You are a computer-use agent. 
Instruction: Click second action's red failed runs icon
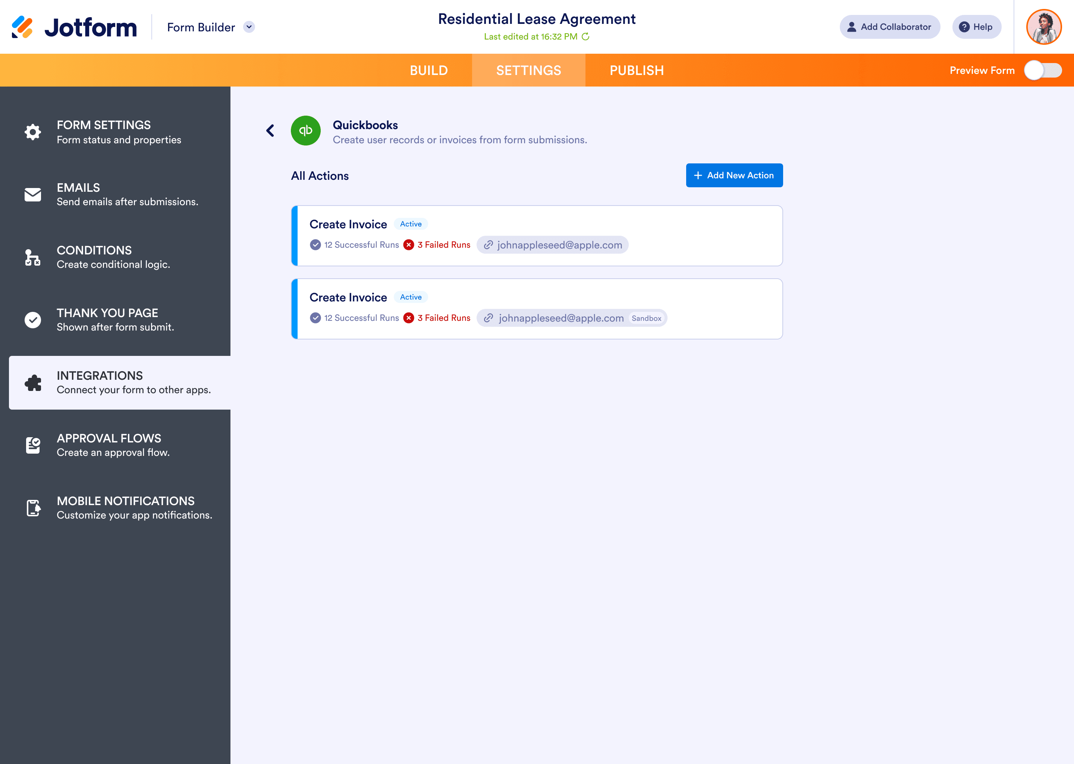(x=409, y=319)
